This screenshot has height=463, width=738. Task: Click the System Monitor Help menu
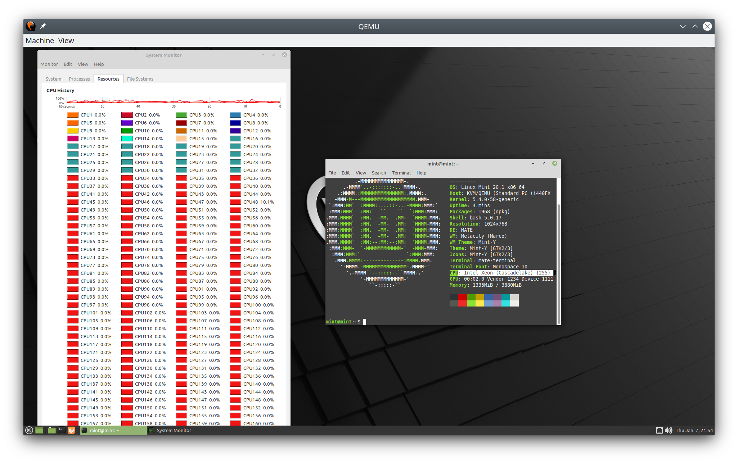pyautogui.click(x=98, y=64)
